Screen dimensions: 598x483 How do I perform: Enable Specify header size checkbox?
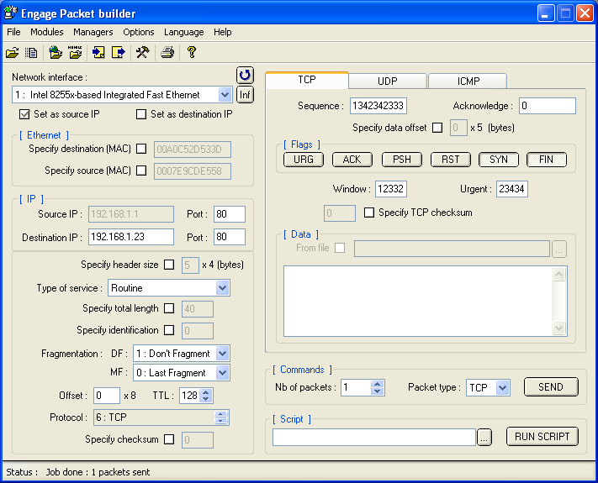tap(169, 265)
